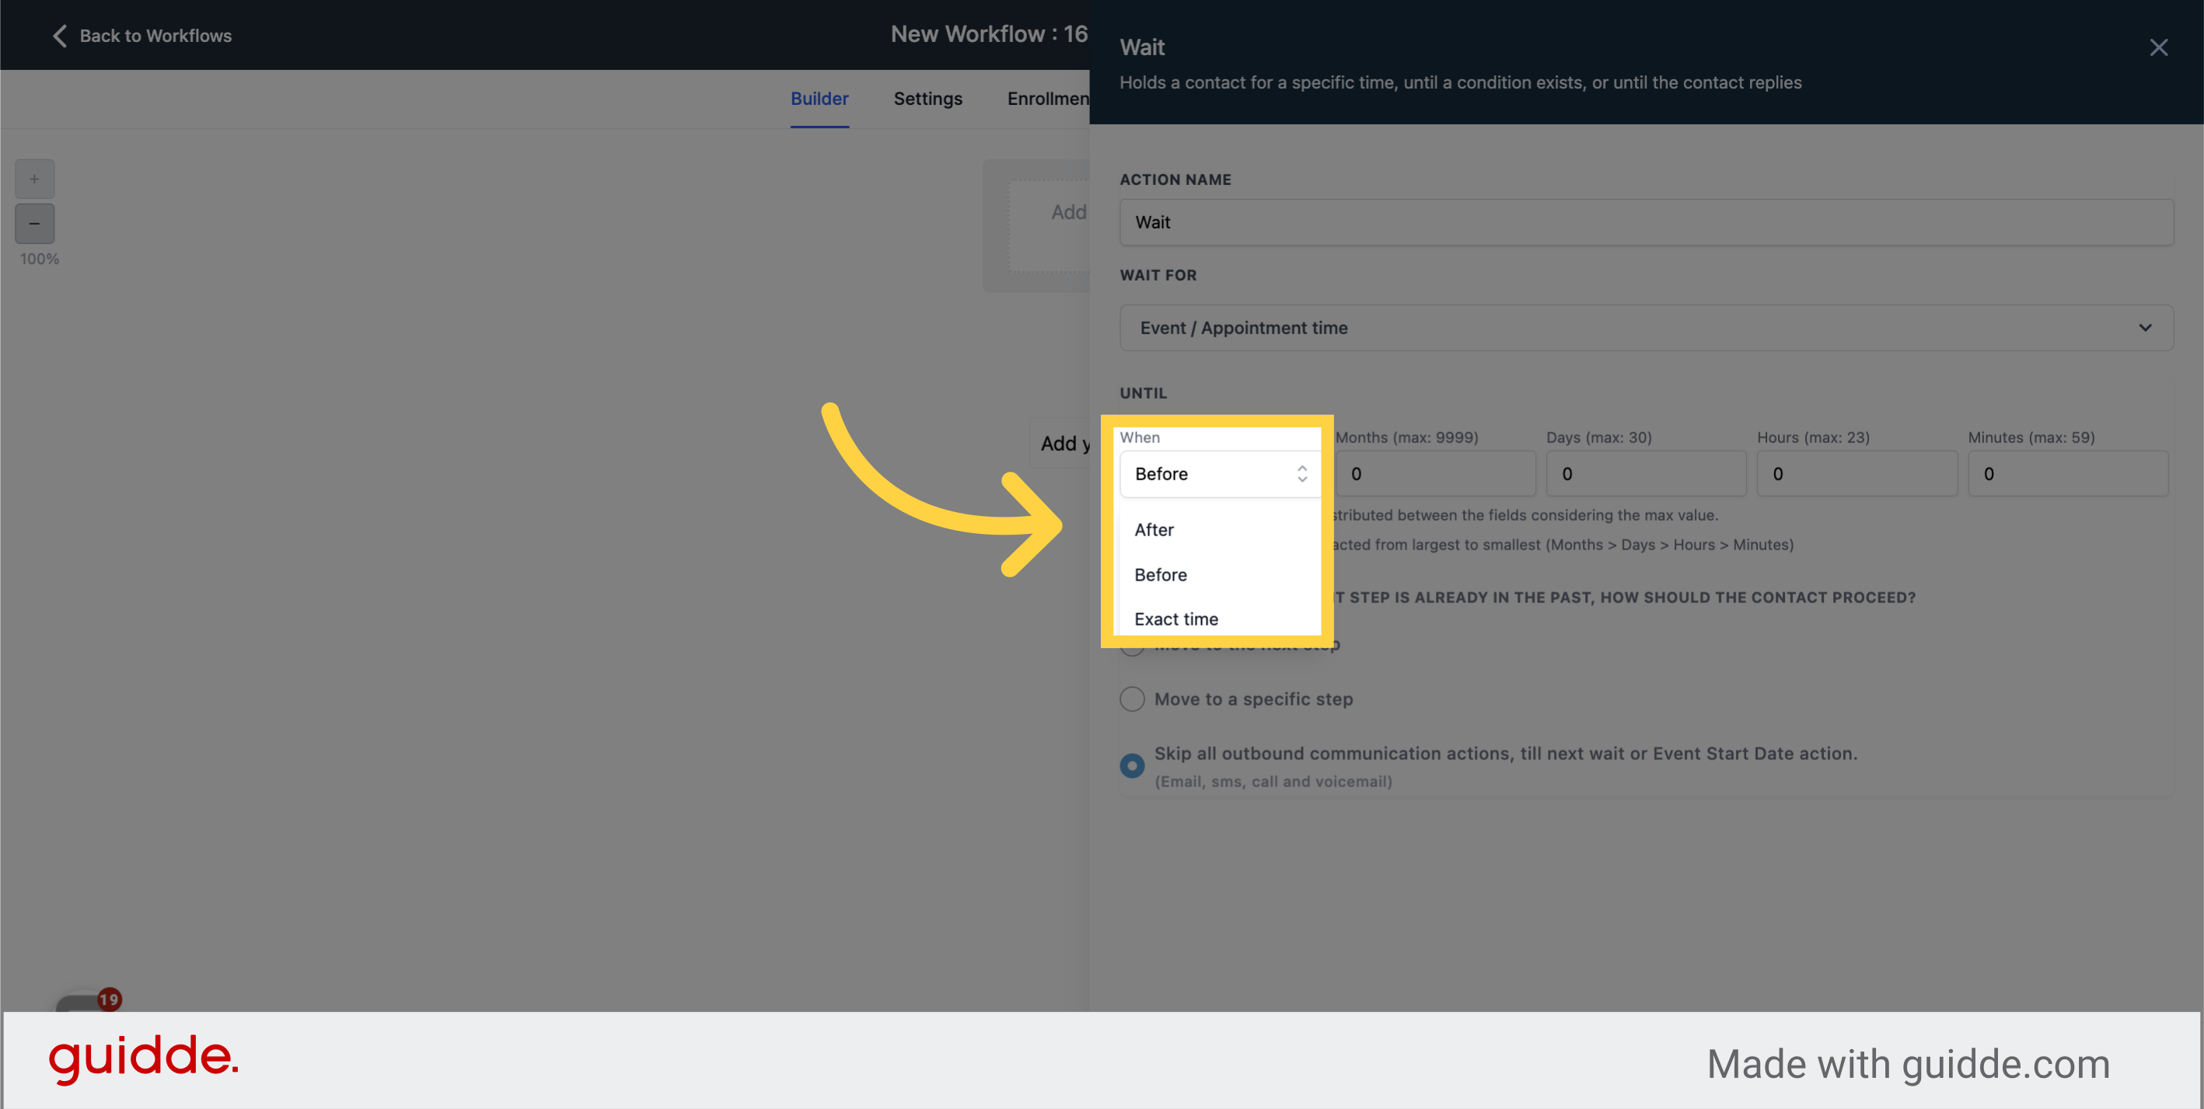
Task: Open the Event / Appointment time dropdown
Action: tap(1644, 327)
